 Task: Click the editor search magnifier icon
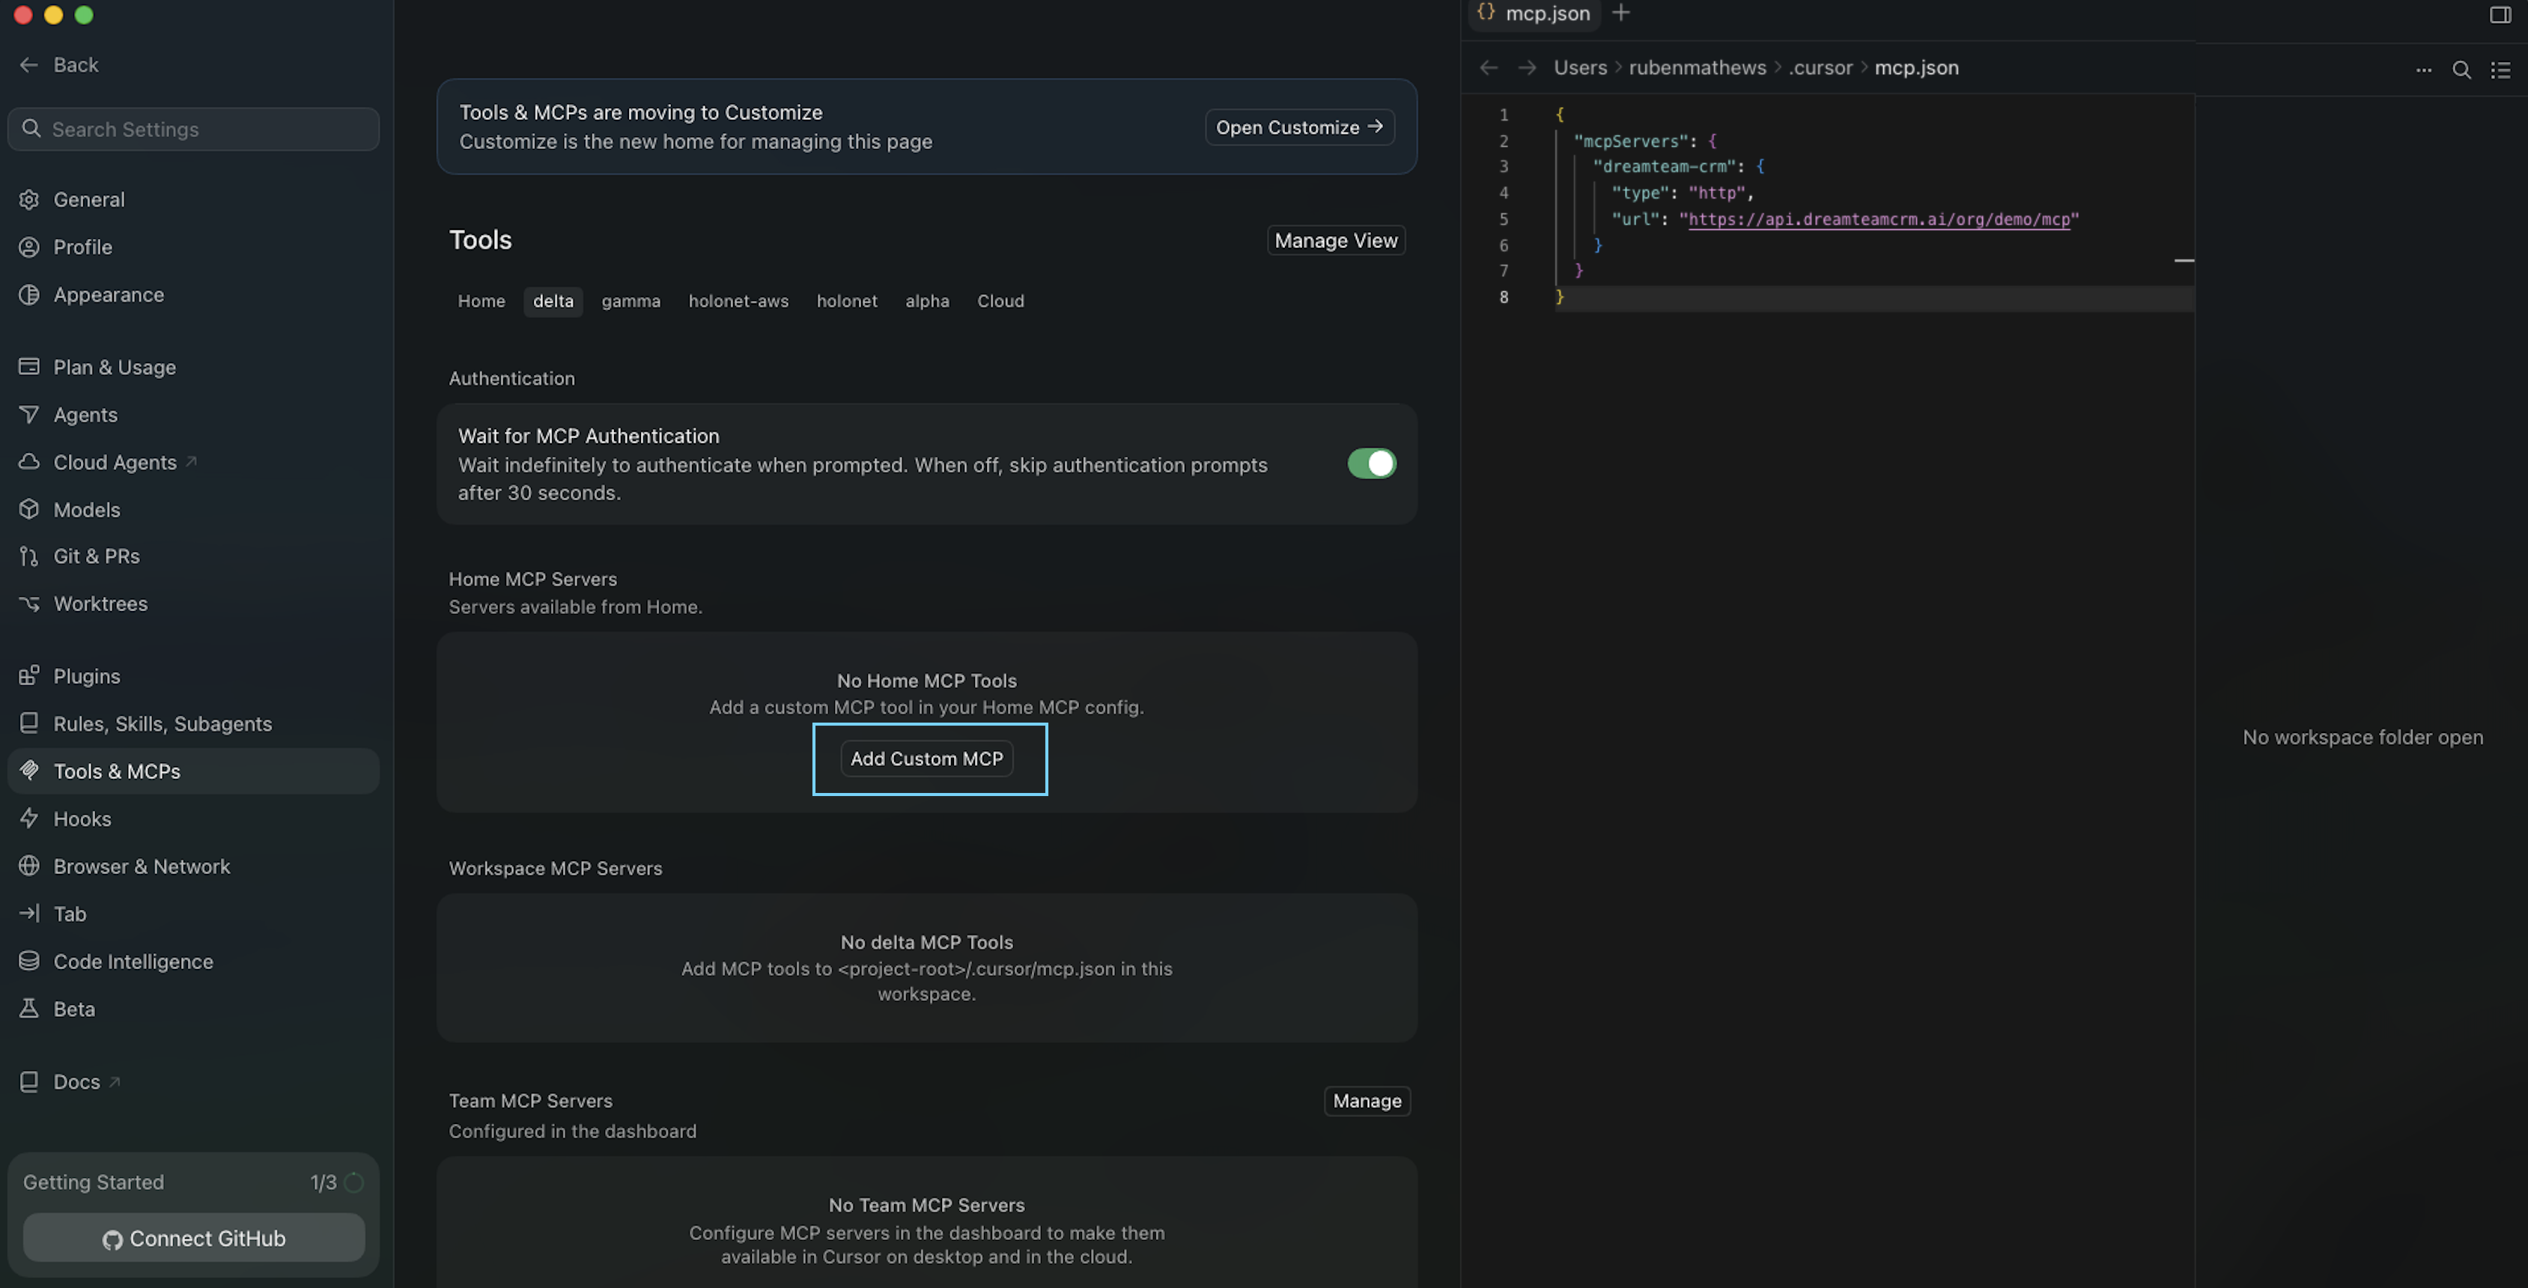(x=2461, y=70)
